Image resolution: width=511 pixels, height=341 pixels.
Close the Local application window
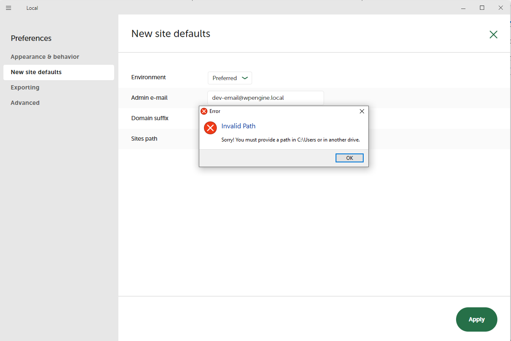(x=501, y=8)
